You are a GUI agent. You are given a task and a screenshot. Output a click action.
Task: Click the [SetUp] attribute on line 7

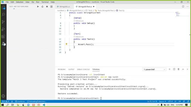pos(78,18)
